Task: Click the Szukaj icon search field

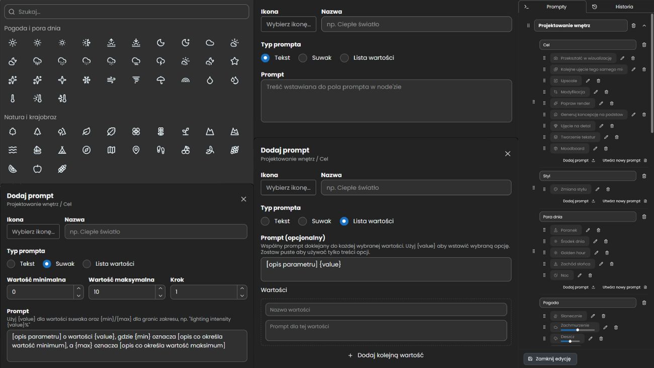Action: 126,12
